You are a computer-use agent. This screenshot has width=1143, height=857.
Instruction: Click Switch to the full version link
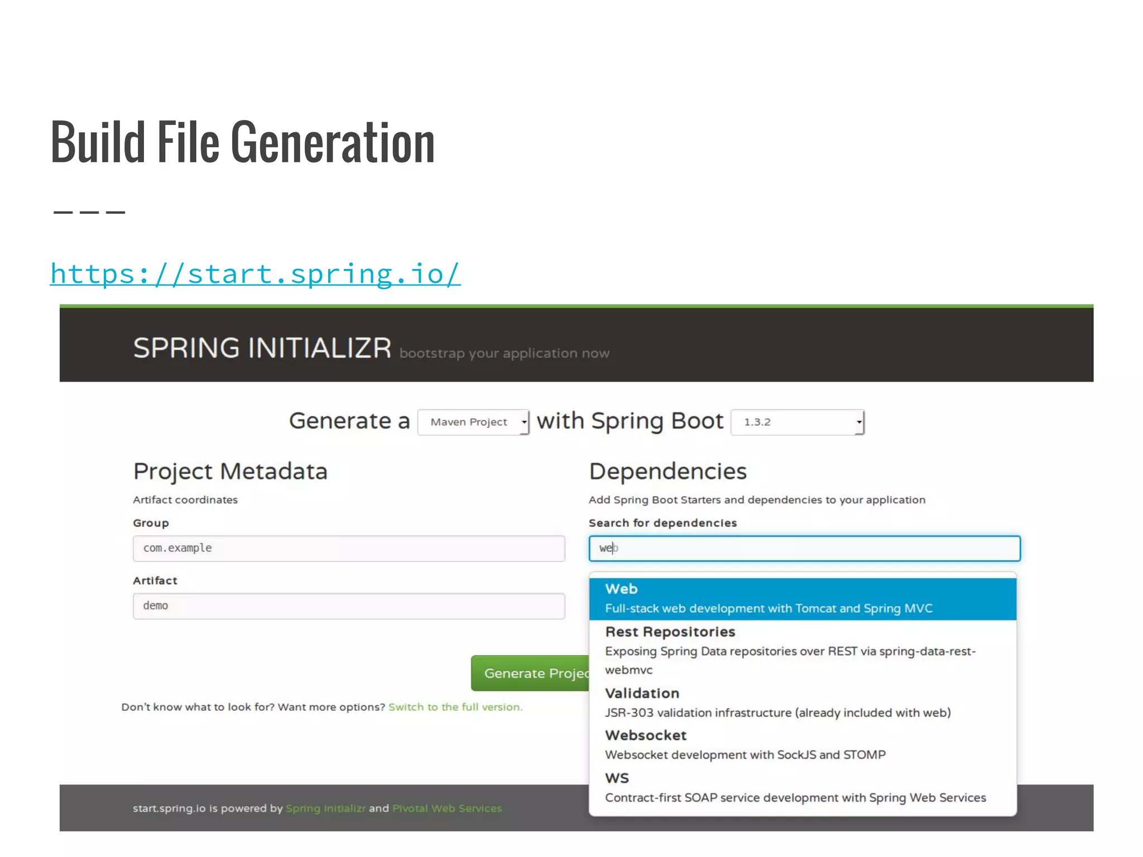pos(455,707)
